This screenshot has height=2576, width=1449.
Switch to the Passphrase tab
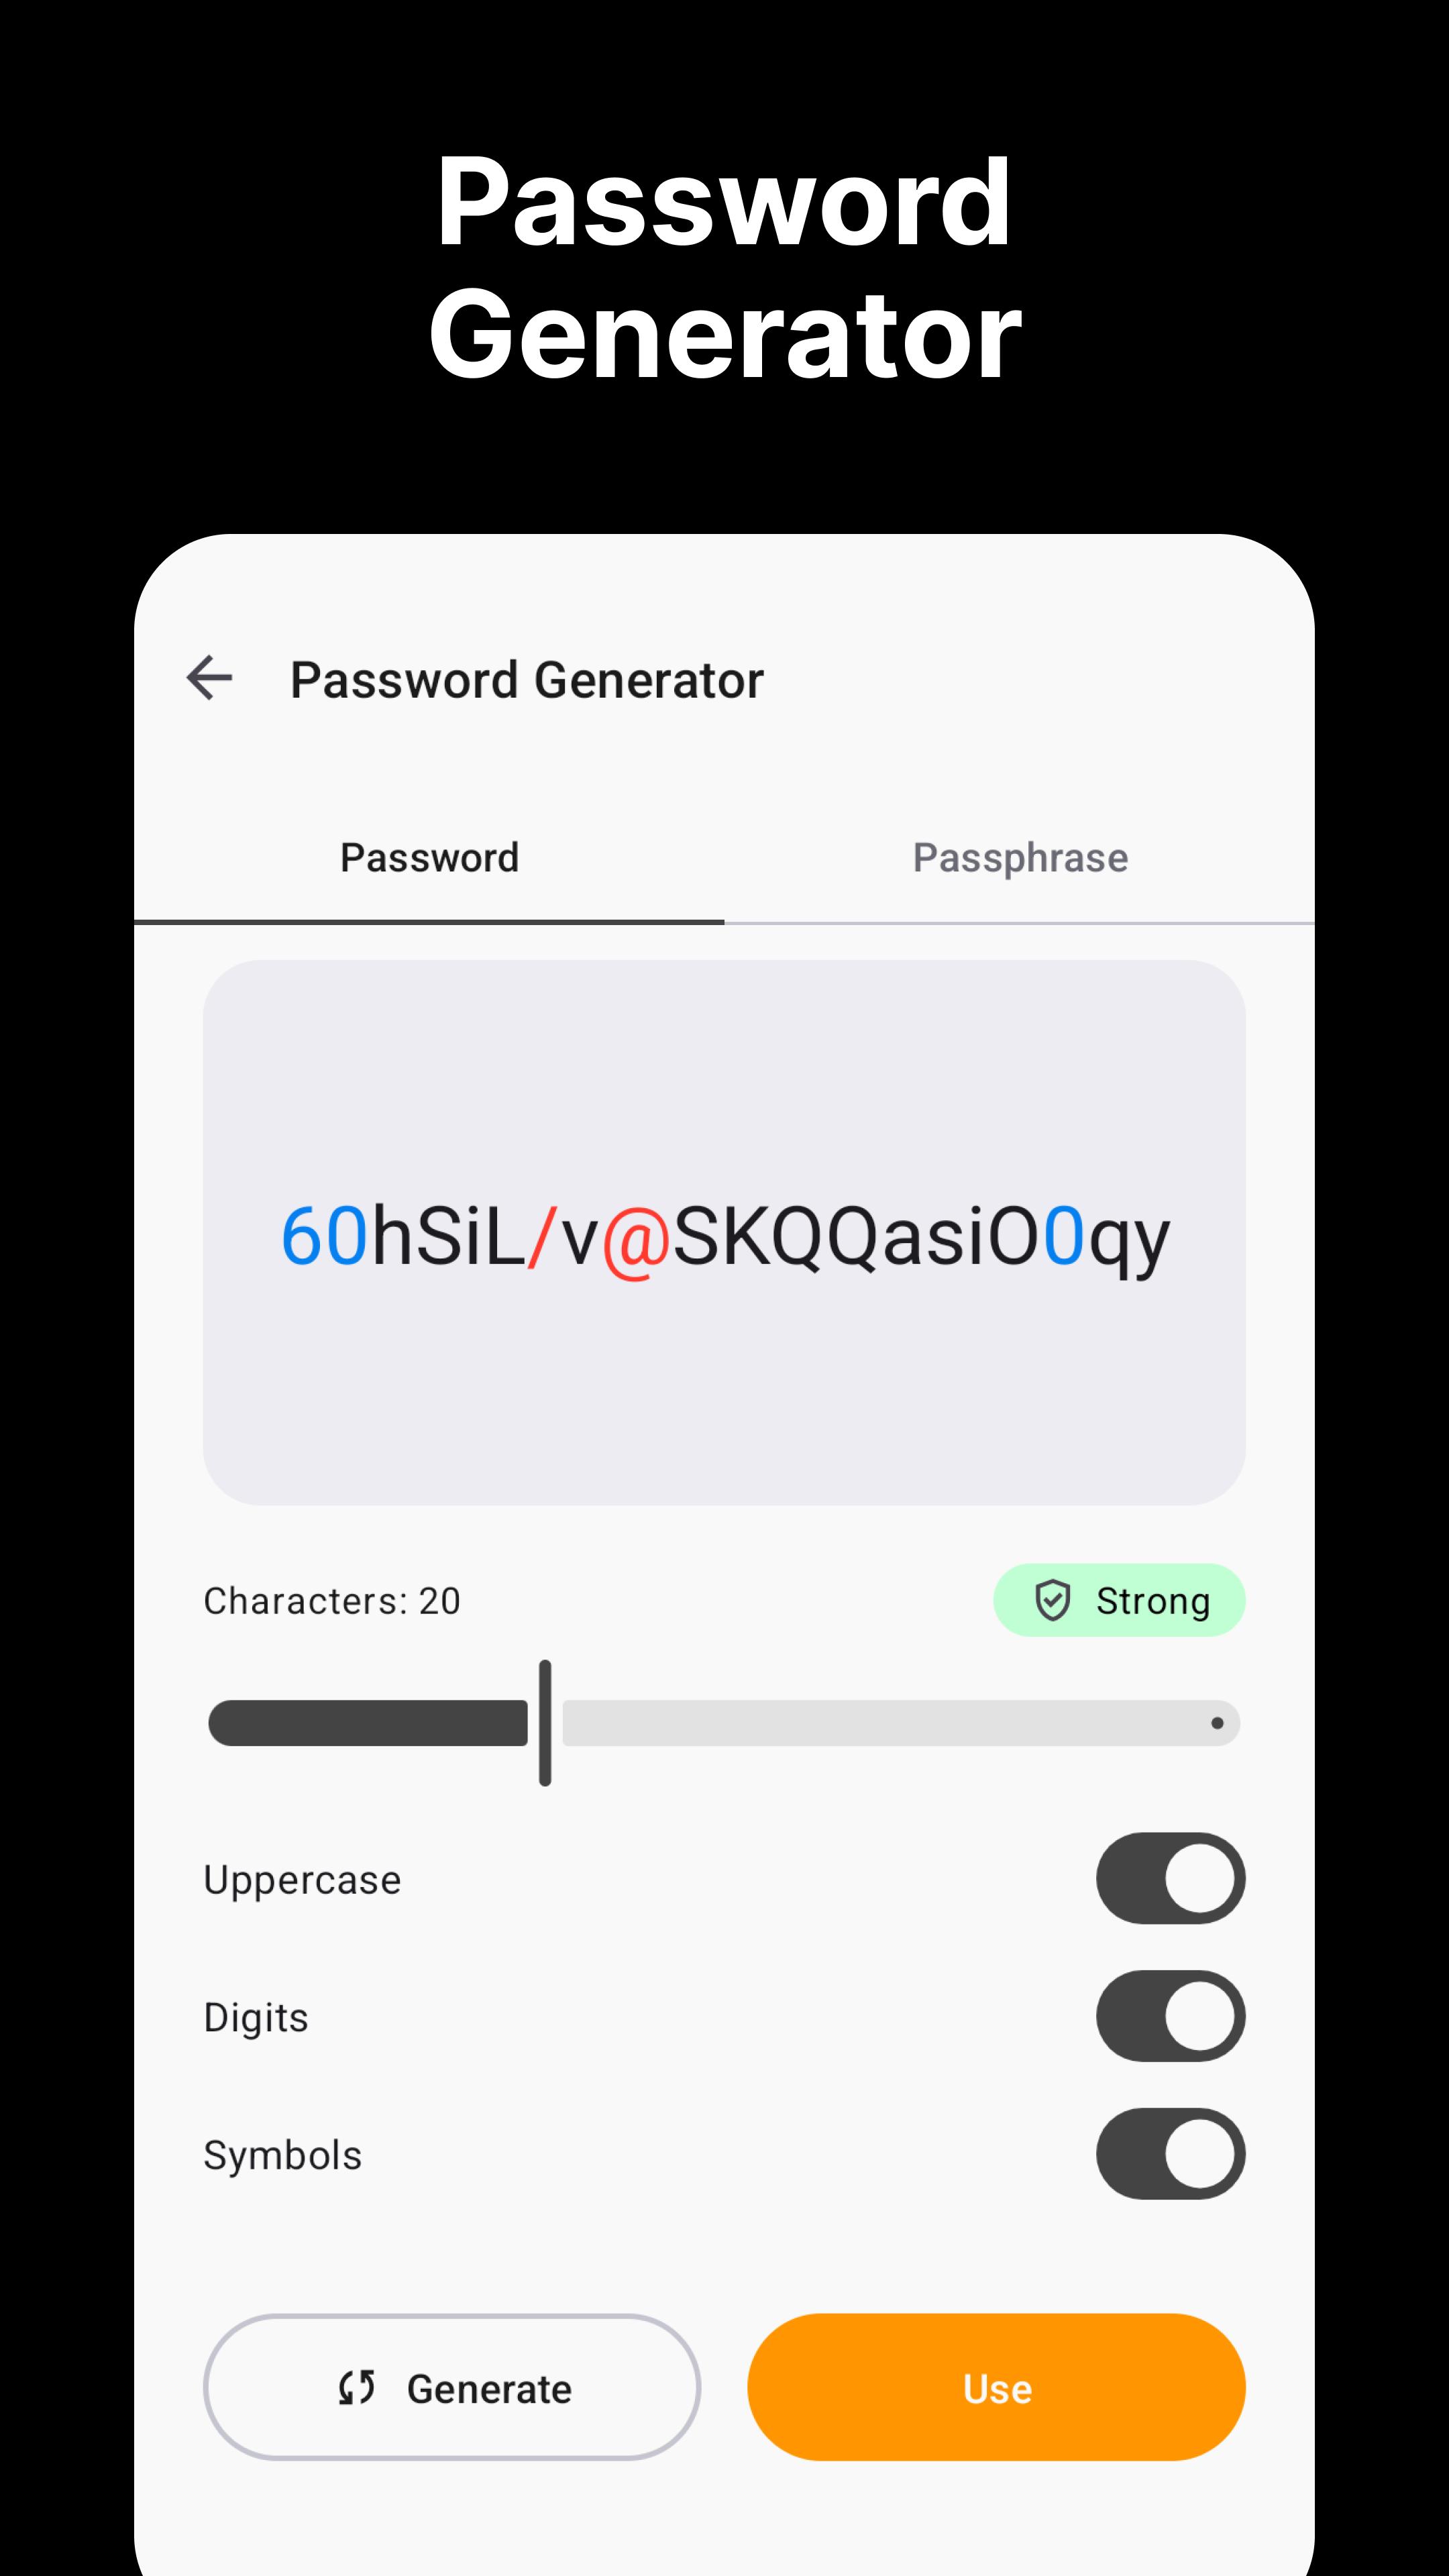click(1020, 858)
